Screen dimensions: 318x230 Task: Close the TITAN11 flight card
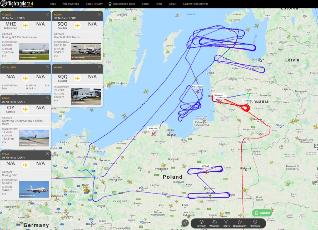click(x=48, y=98)
